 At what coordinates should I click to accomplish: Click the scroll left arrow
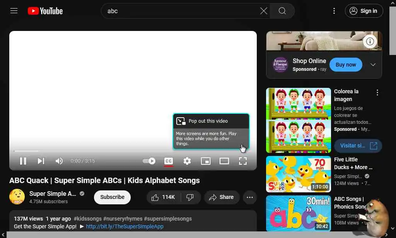[3, 235]
